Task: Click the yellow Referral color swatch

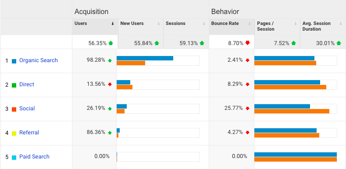Action: click(x=14, y=133)
